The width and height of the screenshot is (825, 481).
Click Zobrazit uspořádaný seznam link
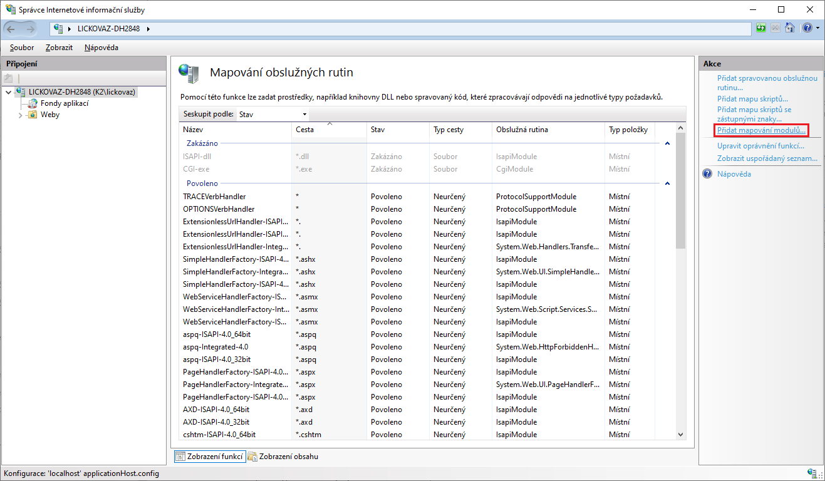[x=767, y=158]
